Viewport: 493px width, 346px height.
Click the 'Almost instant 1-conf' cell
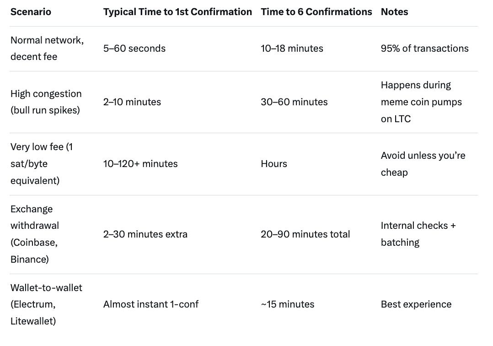(151, 304)
